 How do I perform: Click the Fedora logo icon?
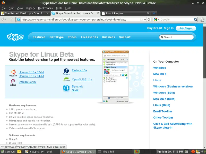coord(66,72)
